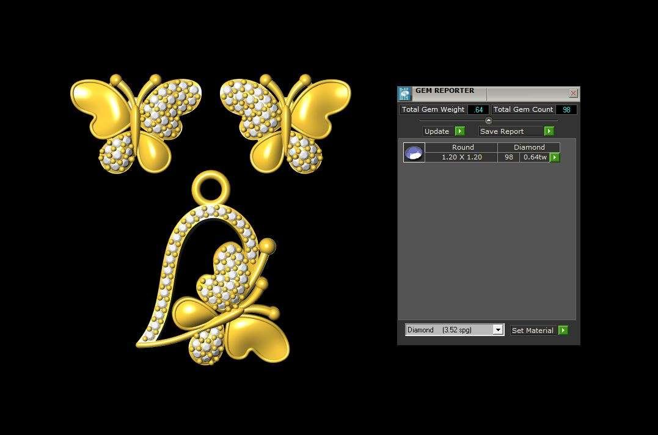
Task: Select the 0.64tw weight cell
Action: pyautogui.click(x=535, y=158)
